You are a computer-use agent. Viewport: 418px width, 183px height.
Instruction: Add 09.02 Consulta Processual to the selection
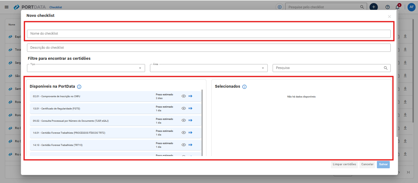click(190, 120)
